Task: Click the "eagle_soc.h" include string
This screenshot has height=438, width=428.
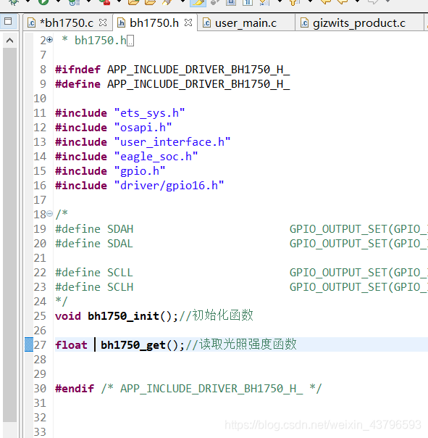Action: (x=156, y=157)
